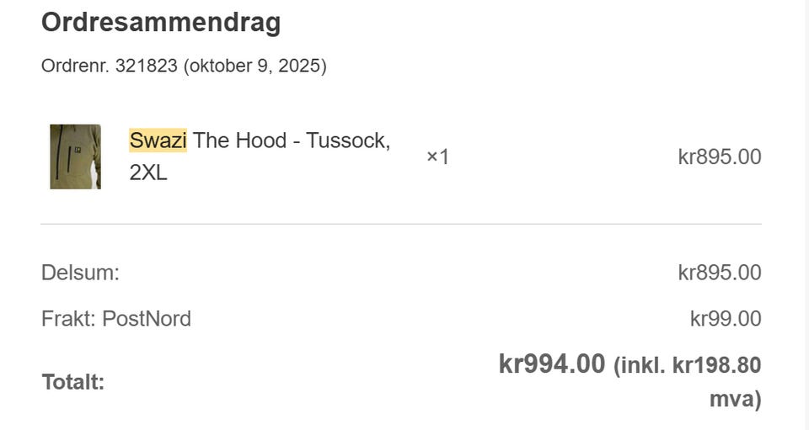
Task: Click the Totalt label
Action: coord(72,382)
